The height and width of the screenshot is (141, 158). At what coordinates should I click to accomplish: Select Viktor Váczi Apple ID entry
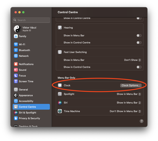pyautogui.click(x=31, y=29)
